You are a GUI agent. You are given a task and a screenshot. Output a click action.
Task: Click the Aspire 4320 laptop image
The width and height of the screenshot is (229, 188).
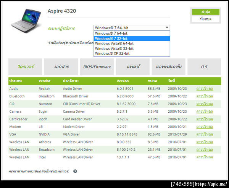pyautogui.click(x=26, y=21)
